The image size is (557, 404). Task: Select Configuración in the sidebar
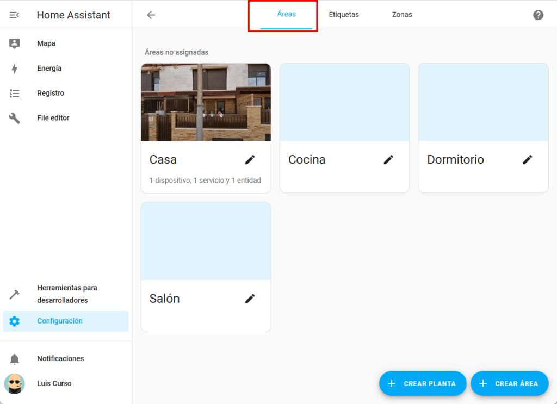coord(60,321)
